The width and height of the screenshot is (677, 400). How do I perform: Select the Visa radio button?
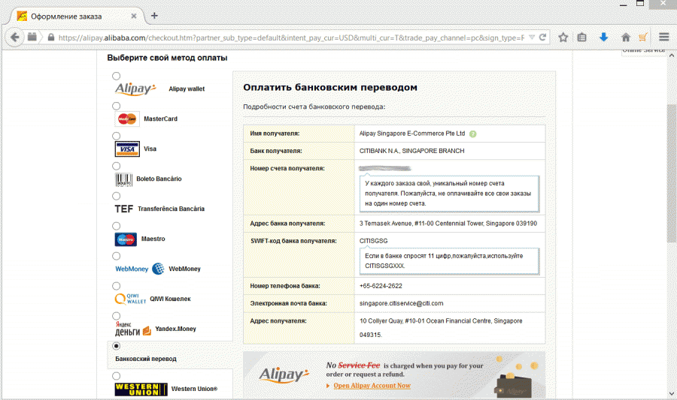point(116,136)
